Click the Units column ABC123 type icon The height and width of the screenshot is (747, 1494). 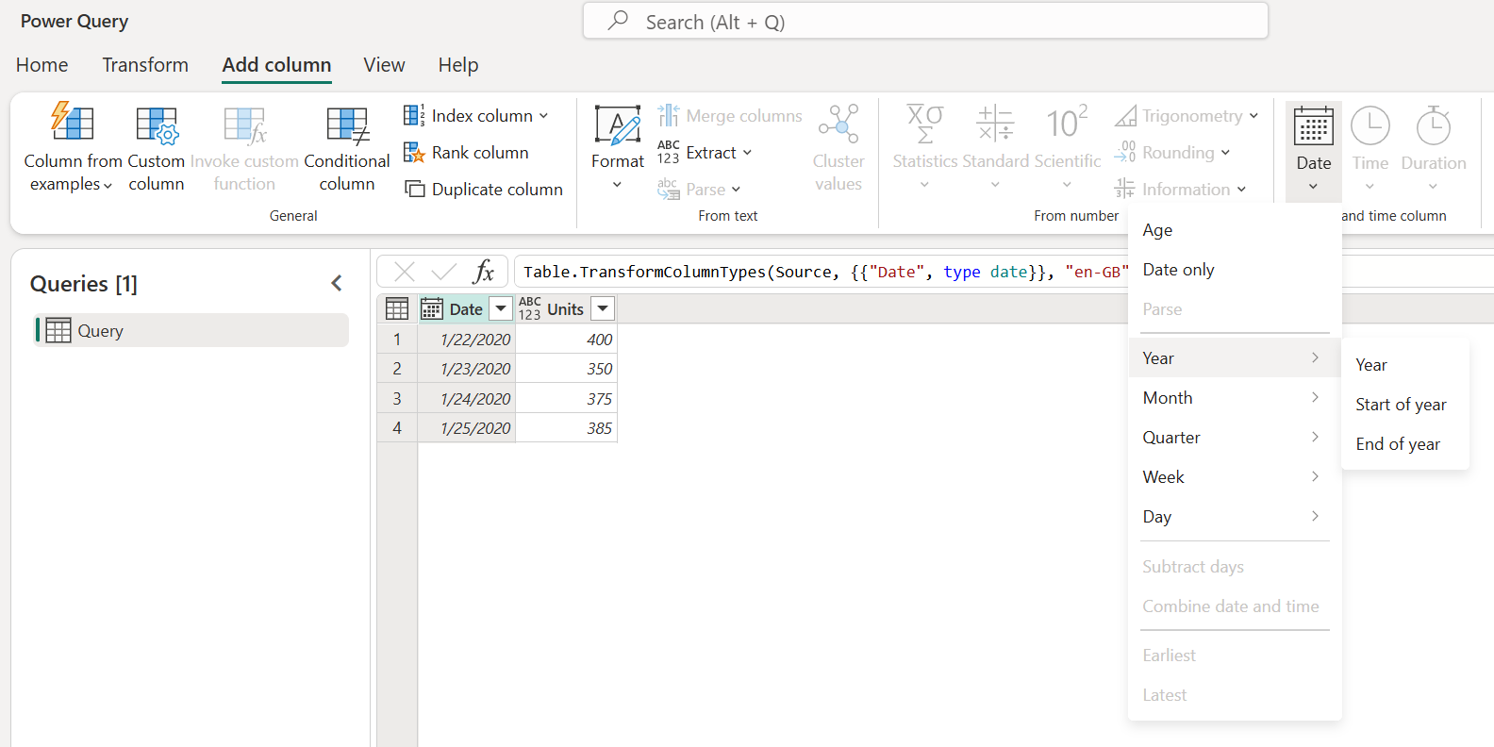coord(530,308)
